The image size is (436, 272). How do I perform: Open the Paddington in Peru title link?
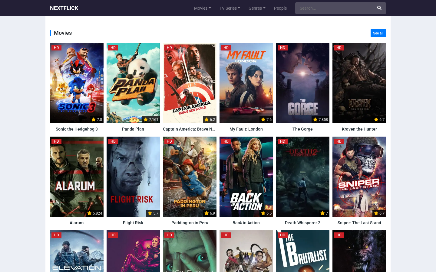click(190, 223)
